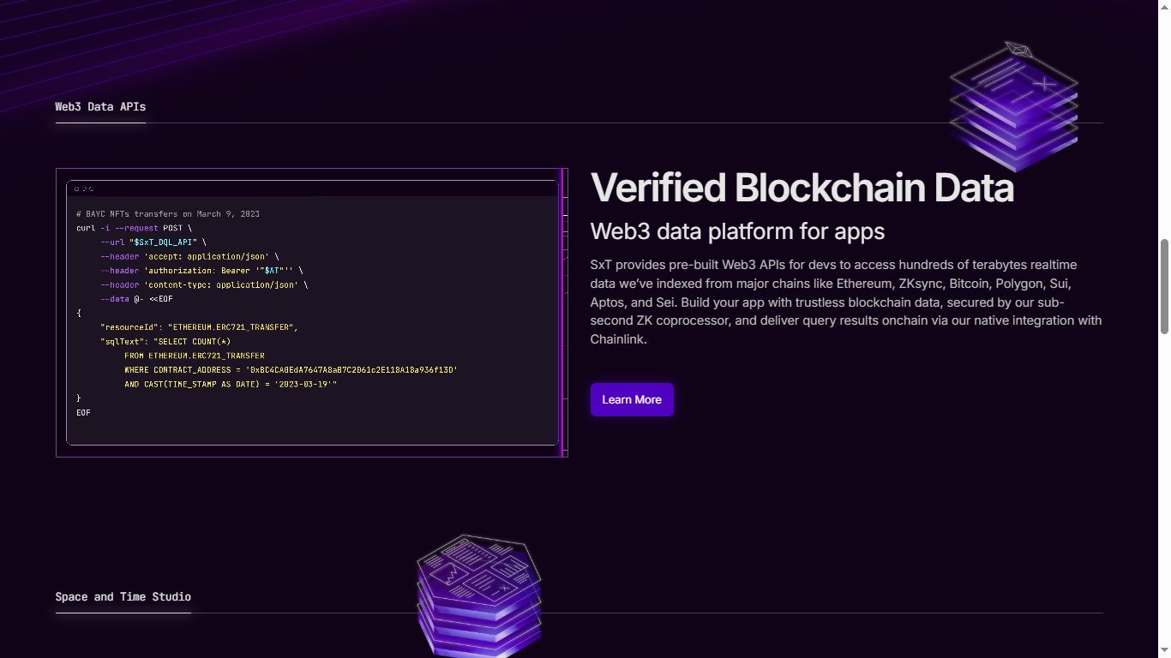The width and height of the screenshot is (1171, 658).
Task: Click the page's vertical scrollbar thumb
Action: click(x=1164, y=287)
